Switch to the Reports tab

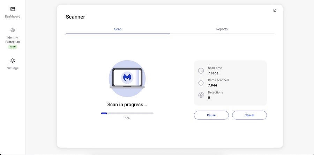(222, 29)
